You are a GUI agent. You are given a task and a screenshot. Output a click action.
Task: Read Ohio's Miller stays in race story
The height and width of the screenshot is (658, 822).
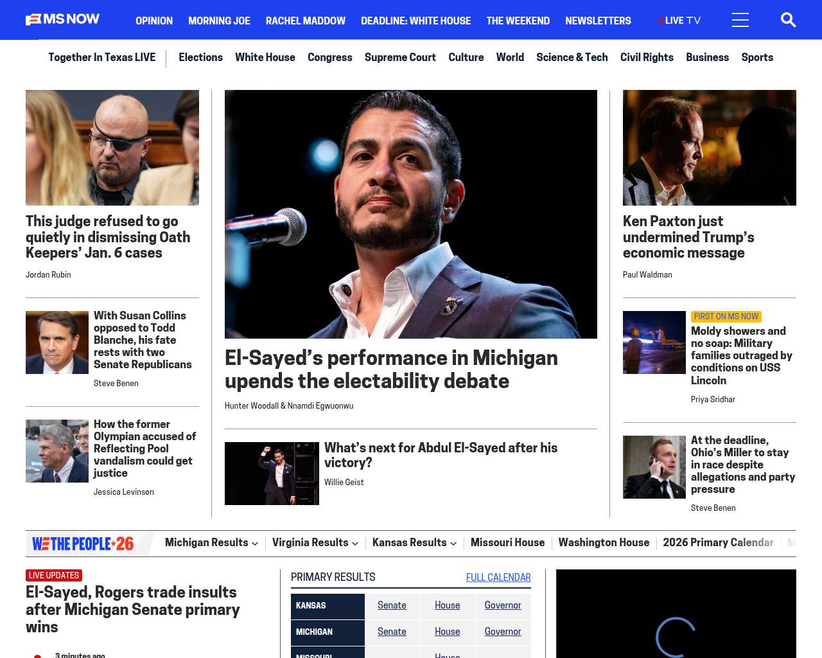[743, 465]
